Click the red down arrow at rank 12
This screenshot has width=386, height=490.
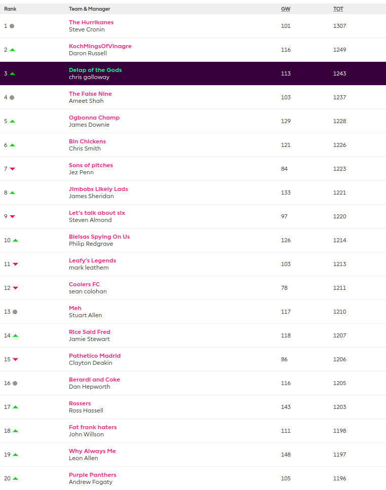(15, 288)
